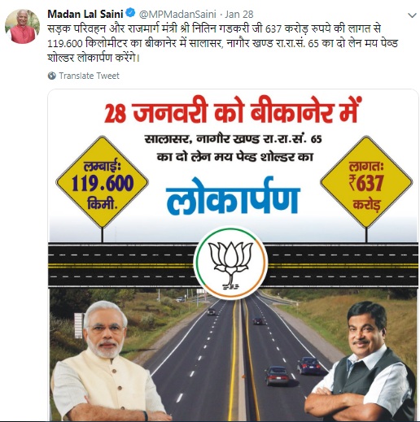
Task: Expand the tweet options chevron
Action: click(x=412, y=15)
